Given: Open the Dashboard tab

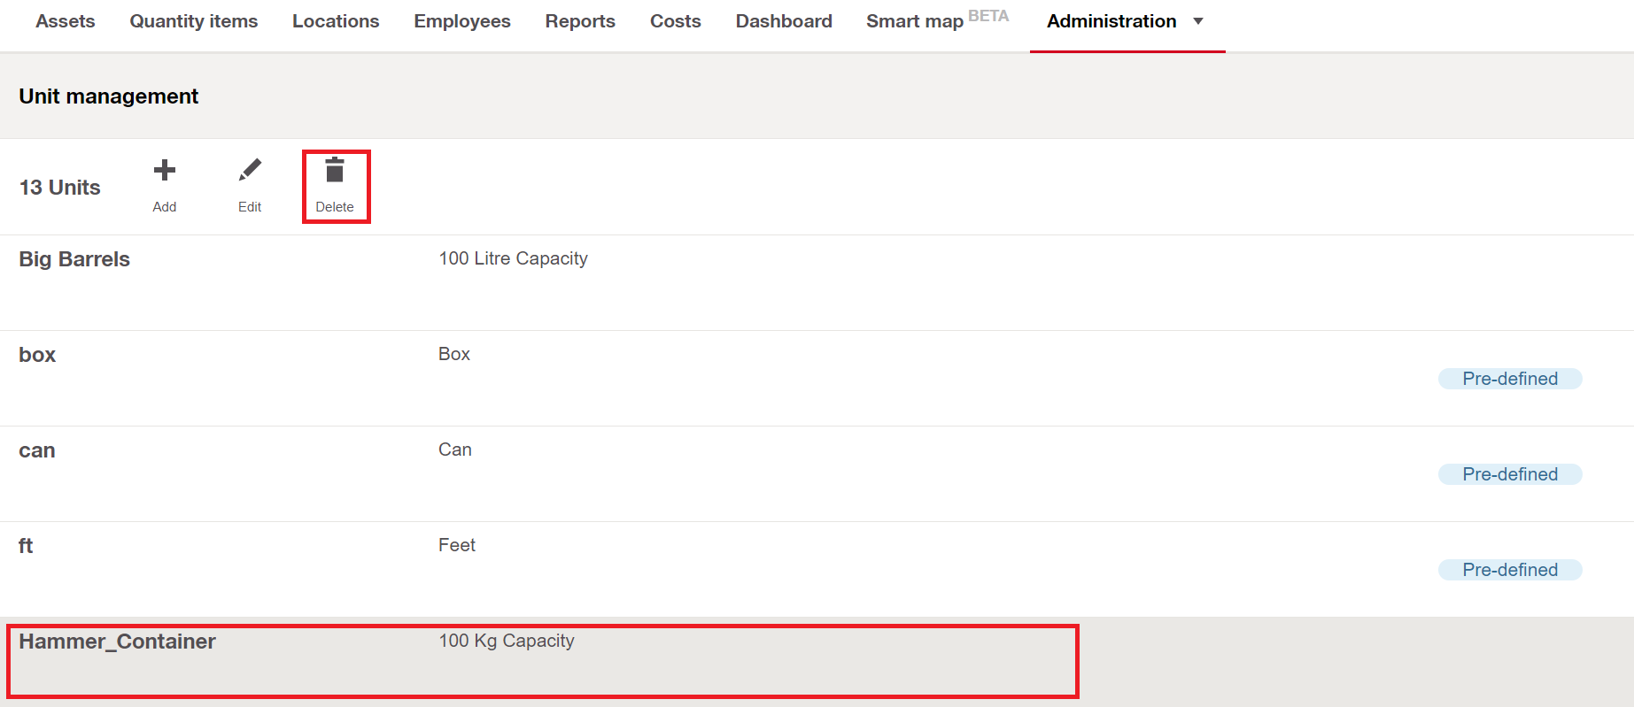Looking at the screenshot, I should click(x=784, y=21).
